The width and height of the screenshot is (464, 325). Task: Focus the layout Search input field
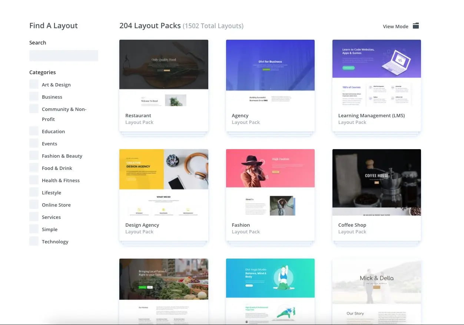(x=64, y=56)
